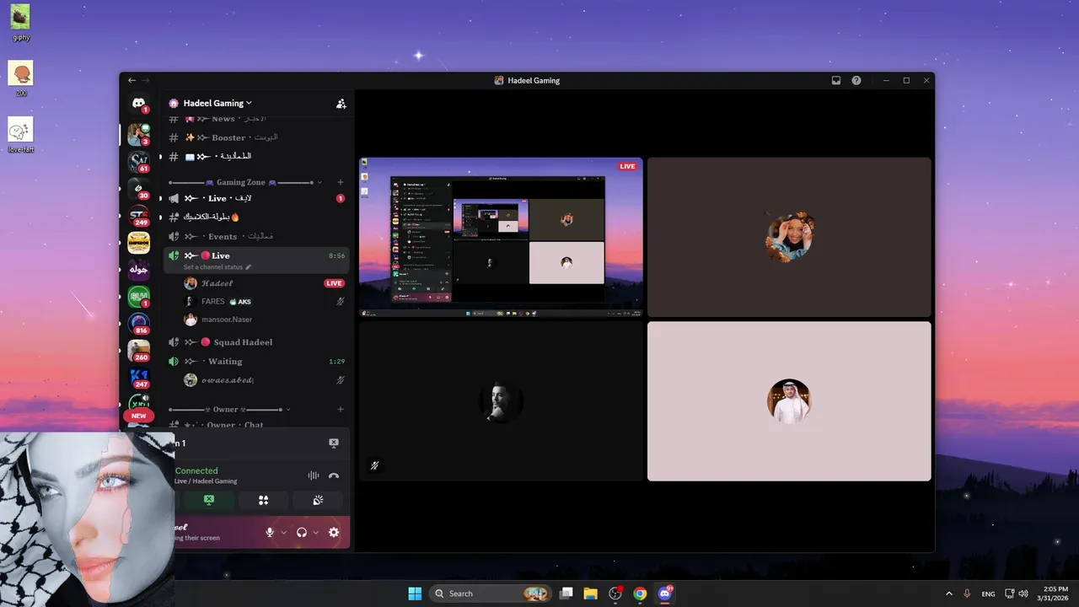Go back with the title bar arrow

click(x=132, y=80)
